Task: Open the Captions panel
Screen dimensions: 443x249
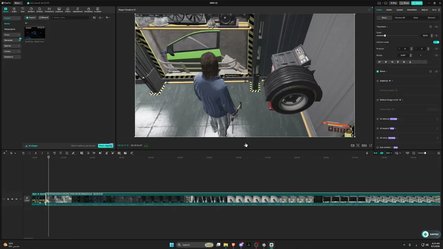Action: click(x=59, y=10)
